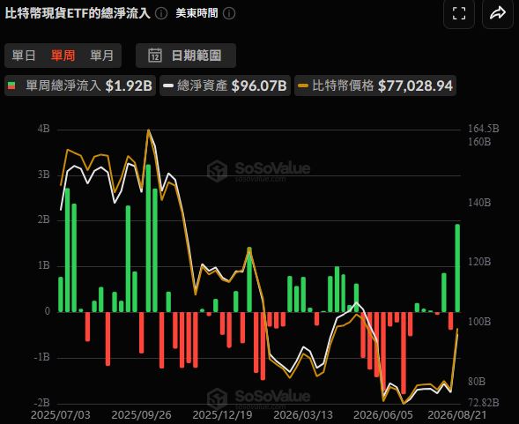519x424 pixels.
Task: Click the 120B right axis label
Action: pos(479,262)
